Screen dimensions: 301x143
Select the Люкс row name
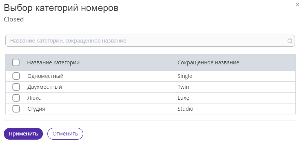coord(34,98)
